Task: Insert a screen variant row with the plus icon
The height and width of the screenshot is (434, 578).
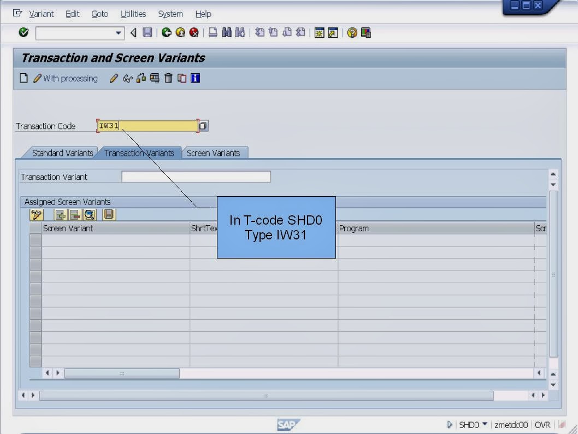Action: [61, 214]
